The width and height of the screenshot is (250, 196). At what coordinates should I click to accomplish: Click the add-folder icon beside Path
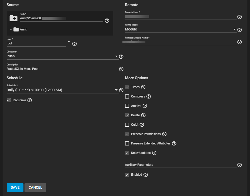pyautogui.click(x=13, y=18)
